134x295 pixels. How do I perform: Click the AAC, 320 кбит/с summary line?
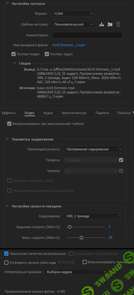61,82
